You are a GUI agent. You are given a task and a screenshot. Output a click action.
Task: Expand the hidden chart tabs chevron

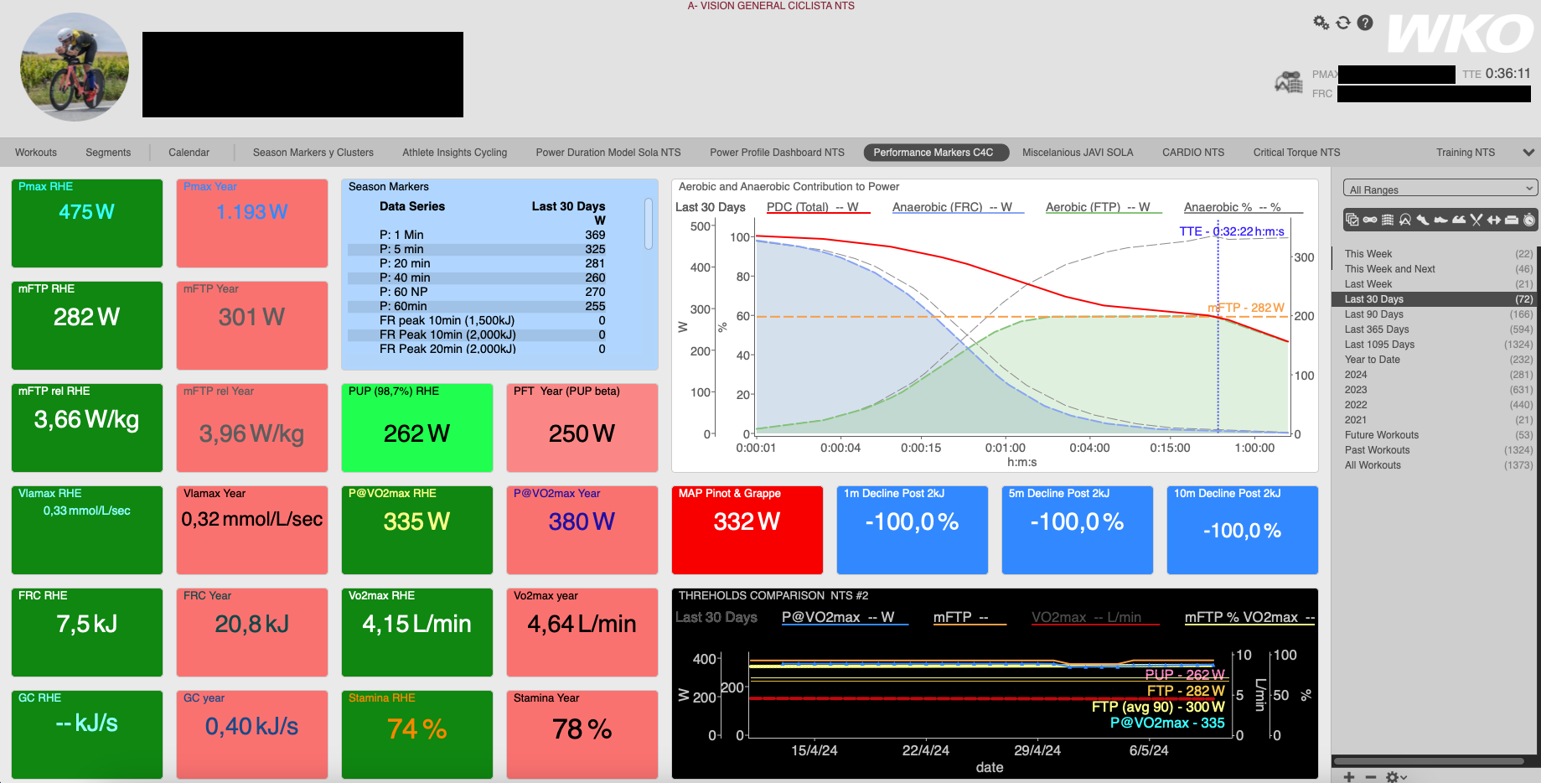1528,153
